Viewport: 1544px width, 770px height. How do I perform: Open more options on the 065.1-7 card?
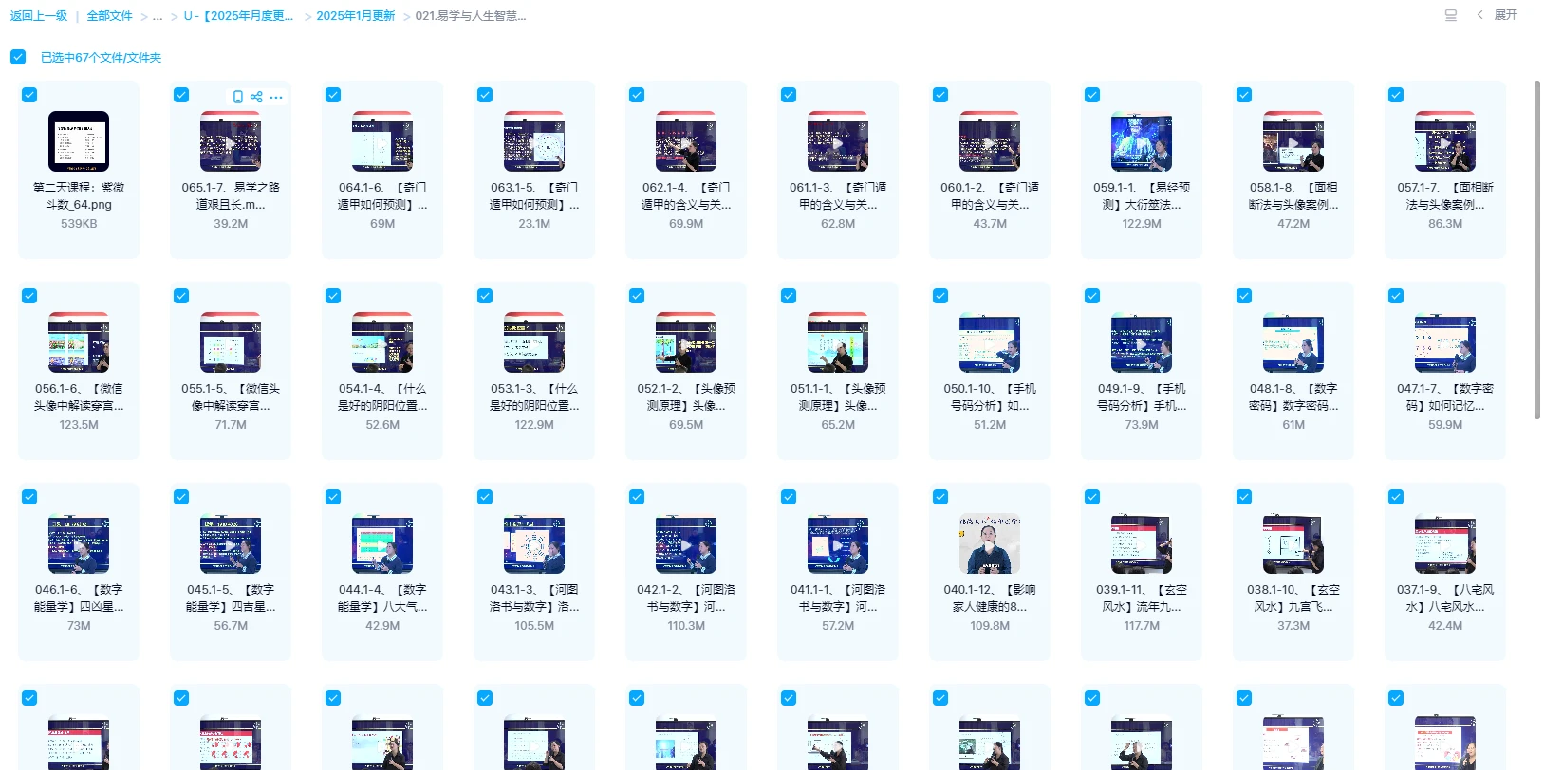[276, 97]
